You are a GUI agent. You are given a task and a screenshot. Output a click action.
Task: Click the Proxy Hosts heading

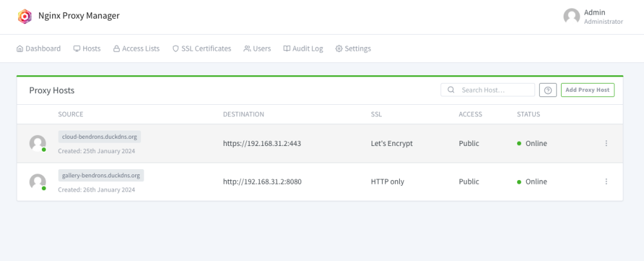coord(52,91)
